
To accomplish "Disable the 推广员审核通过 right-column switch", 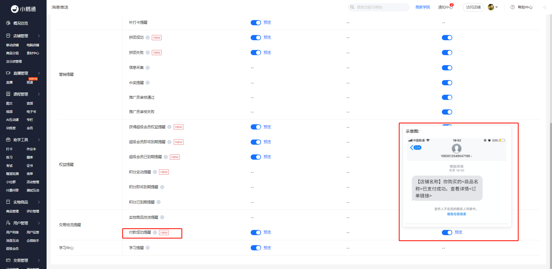I will [447, 97].
